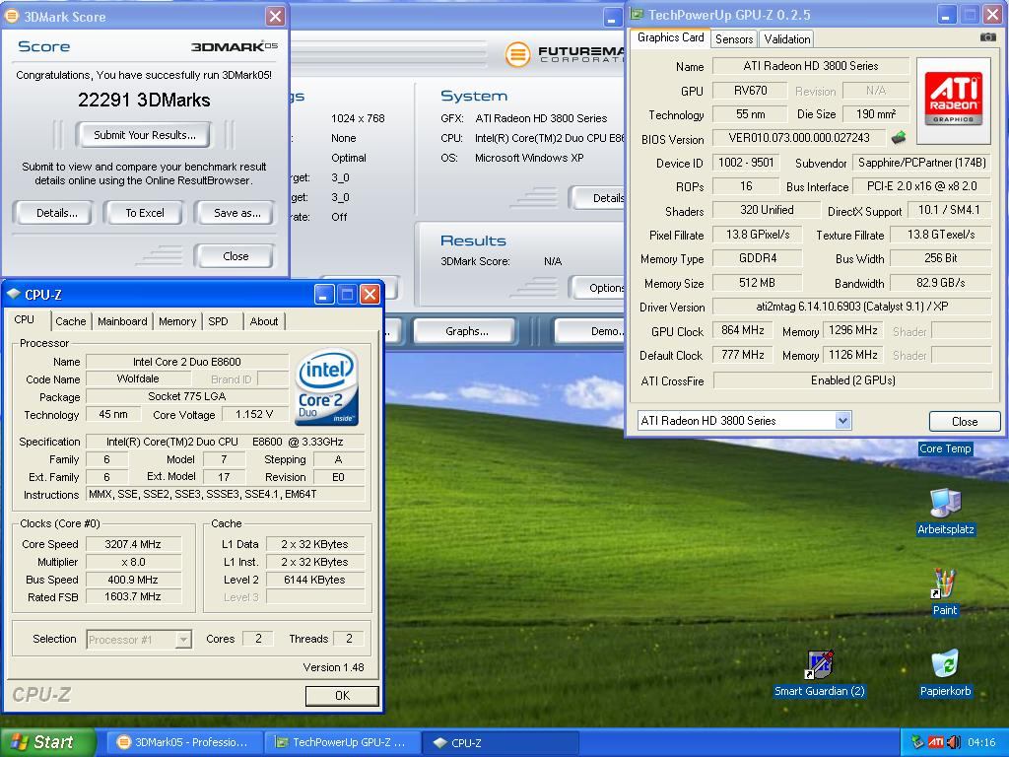
Task: Click the GPU Clock 864 MHz value
Action: click(743, 331)
